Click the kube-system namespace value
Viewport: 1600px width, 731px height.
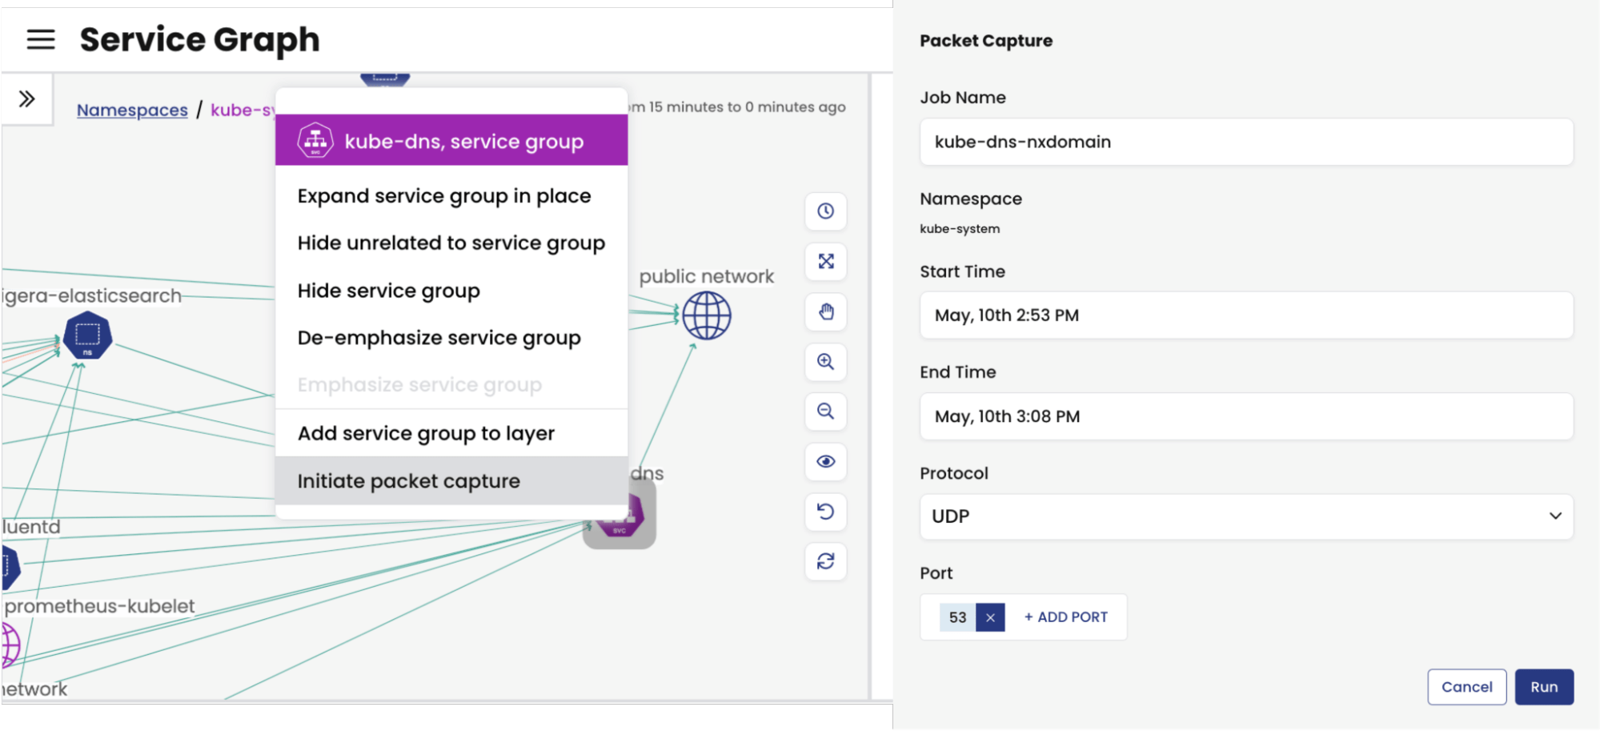click(x=960, y=229)
